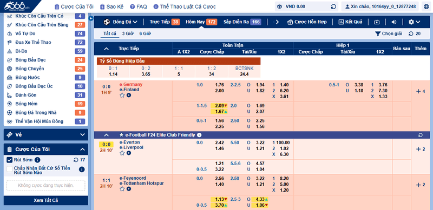Viewport: 433px width, 210px height.
Task: Select Võ Tự Do sport
Action: pyautogui.click(x=46, y=33)
